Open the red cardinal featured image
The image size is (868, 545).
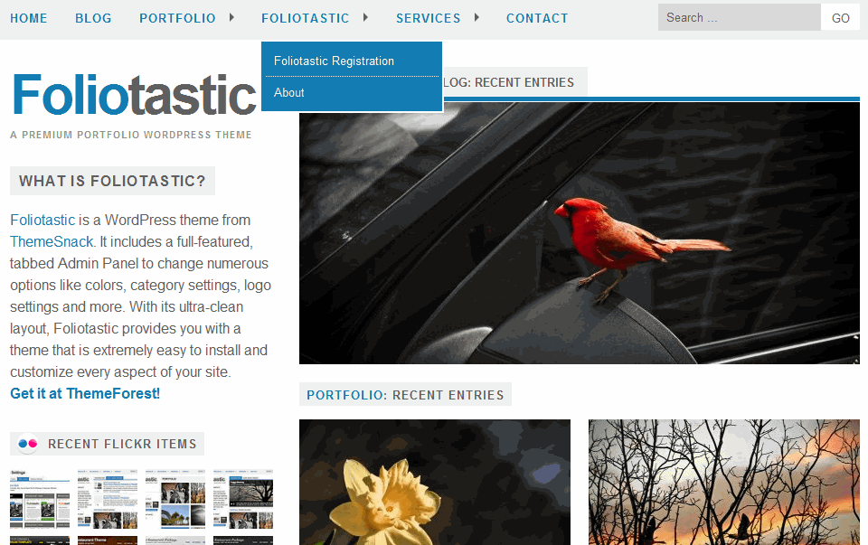579,233
